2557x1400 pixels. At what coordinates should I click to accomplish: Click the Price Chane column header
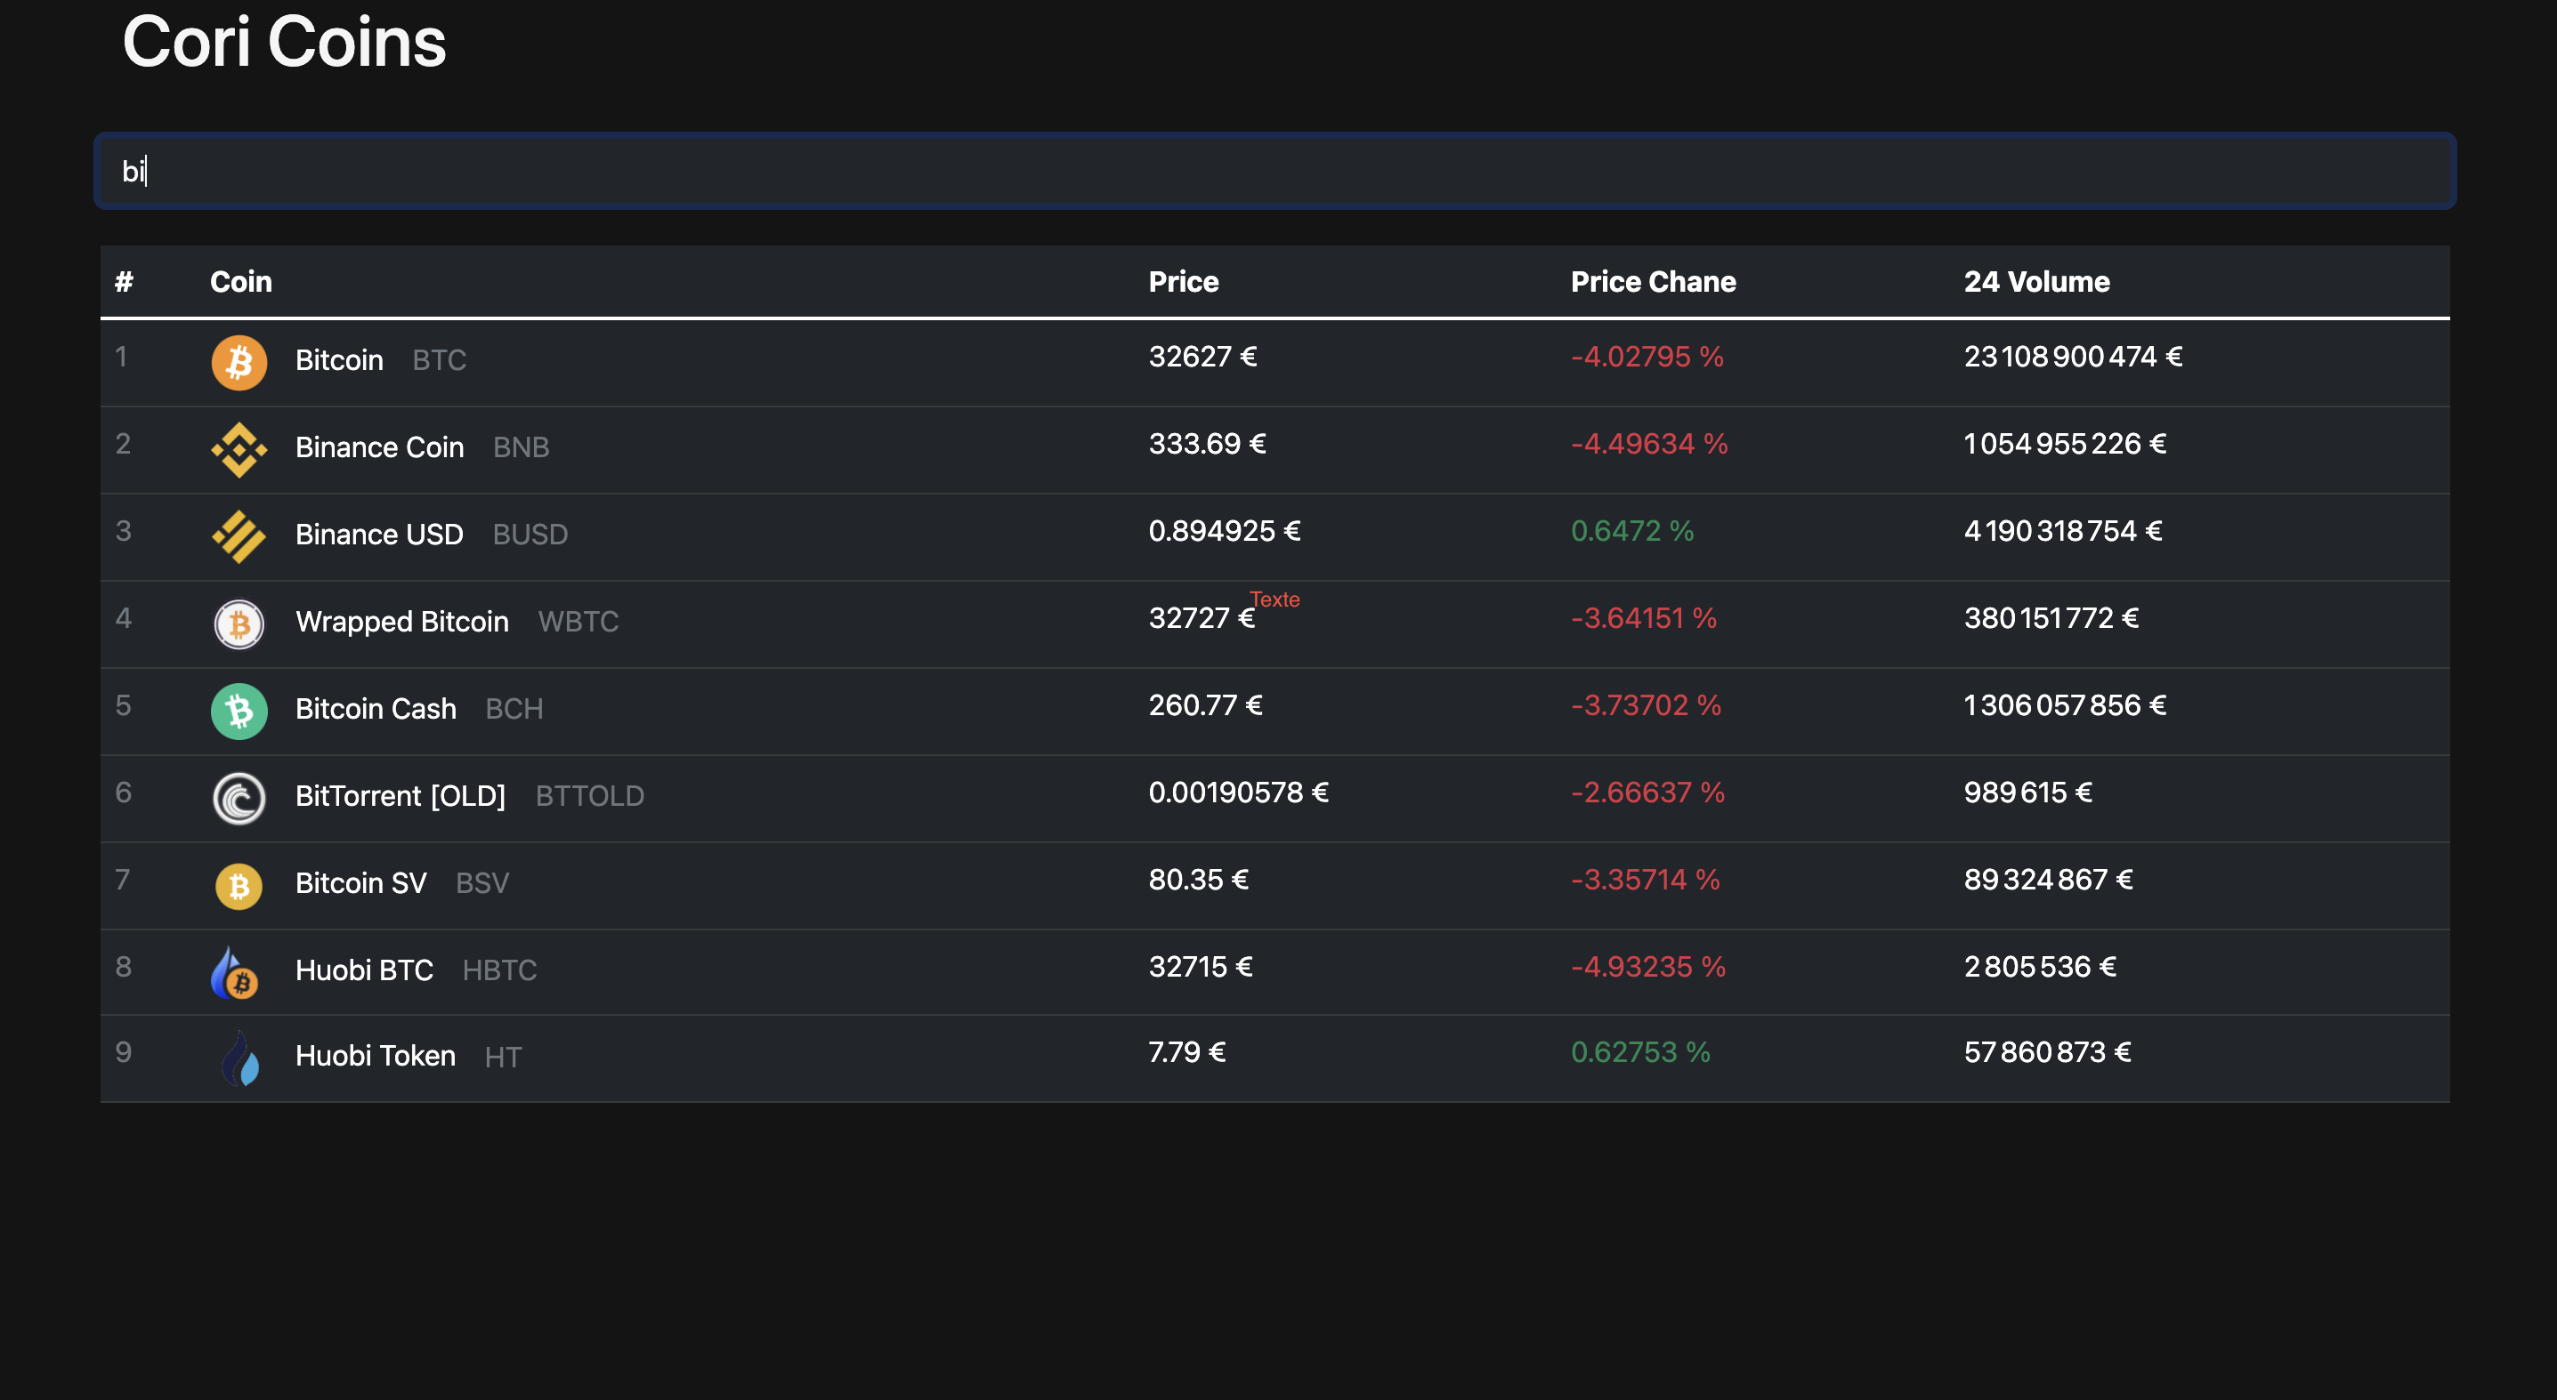click(1653, 282)
